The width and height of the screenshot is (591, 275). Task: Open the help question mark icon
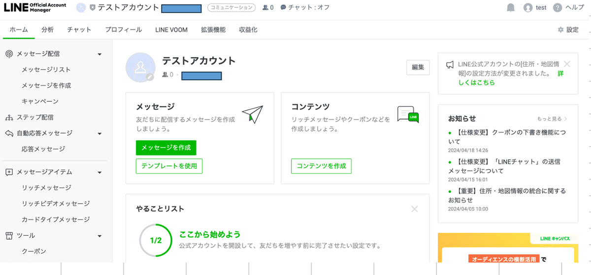coord(558,7)
